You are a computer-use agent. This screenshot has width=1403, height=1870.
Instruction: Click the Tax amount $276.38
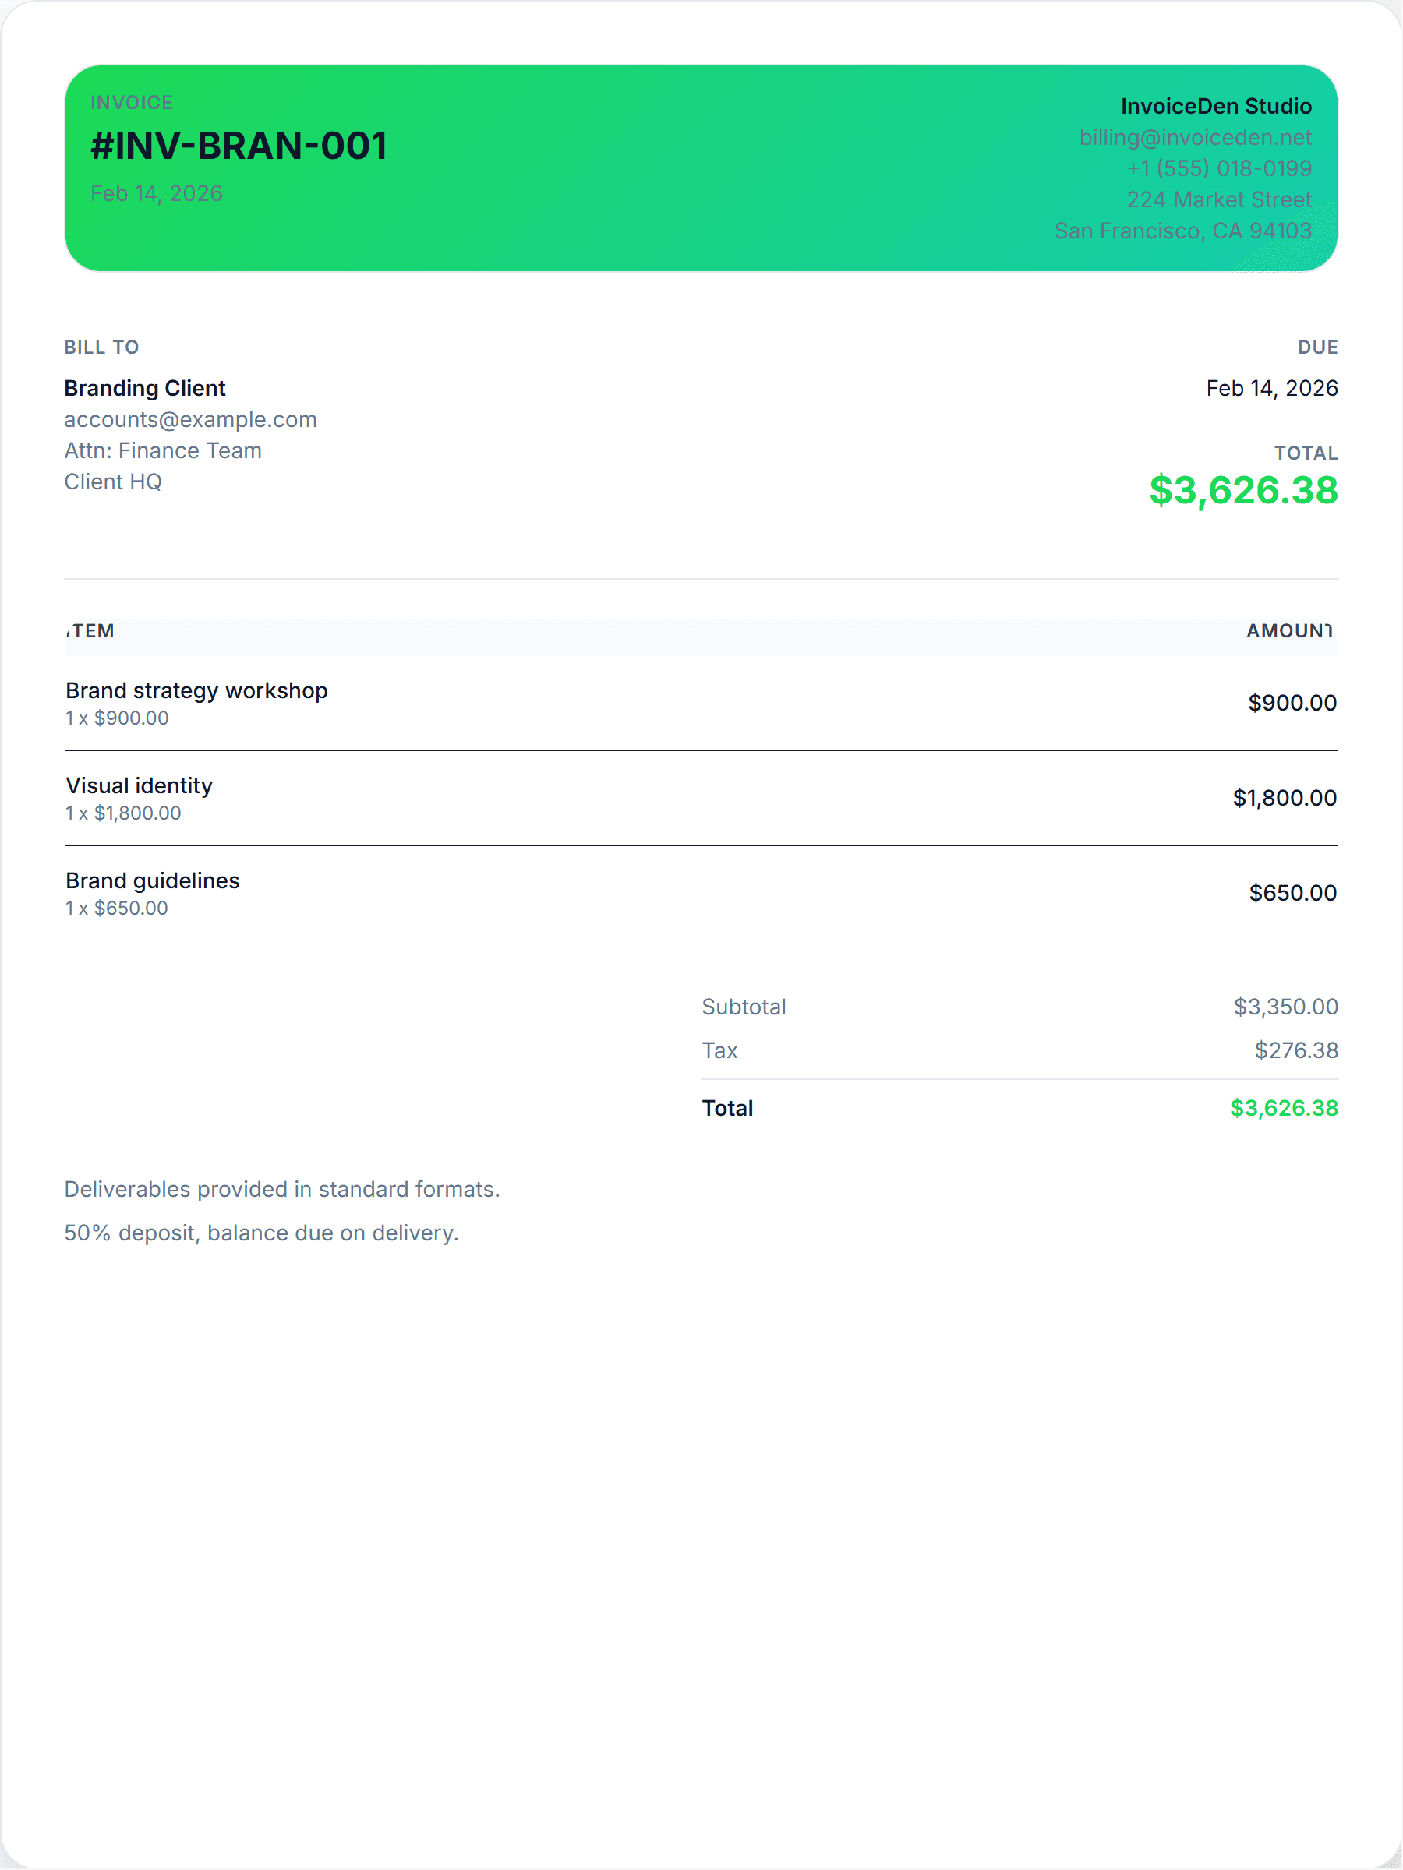pos(1295,1051)
